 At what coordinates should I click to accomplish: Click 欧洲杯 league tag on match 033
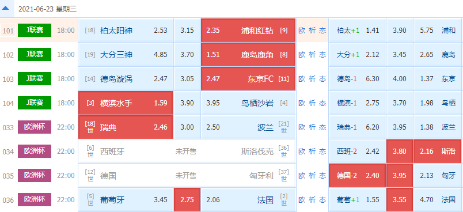point(35,127)
